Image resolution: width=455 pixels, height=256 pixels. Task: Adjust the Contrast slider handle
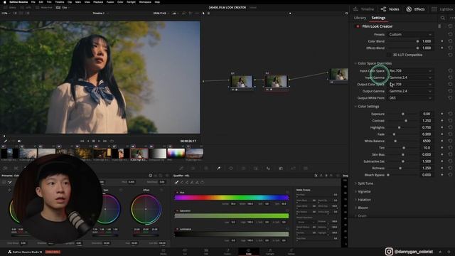tap(406, 121)
